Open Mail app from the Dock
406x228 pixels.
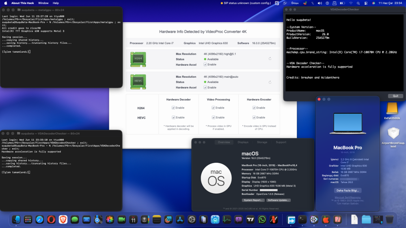86,219
